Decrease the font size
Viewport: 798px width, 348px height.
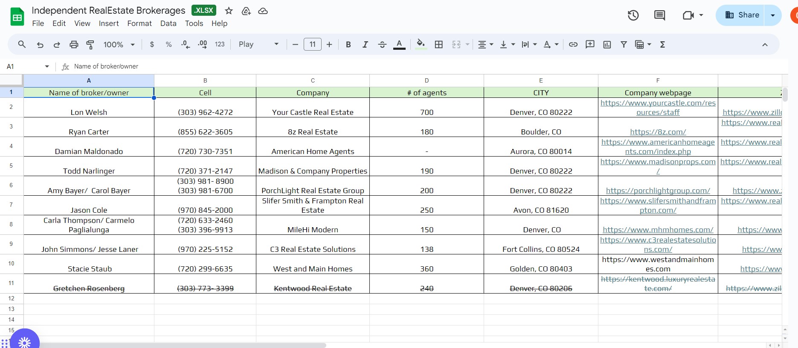295,44
